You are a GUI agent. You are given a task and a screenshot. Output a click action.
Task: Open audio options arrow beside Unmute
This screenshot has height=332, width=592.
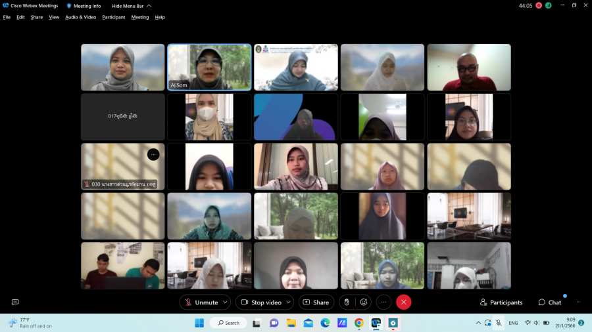(225, 302)
